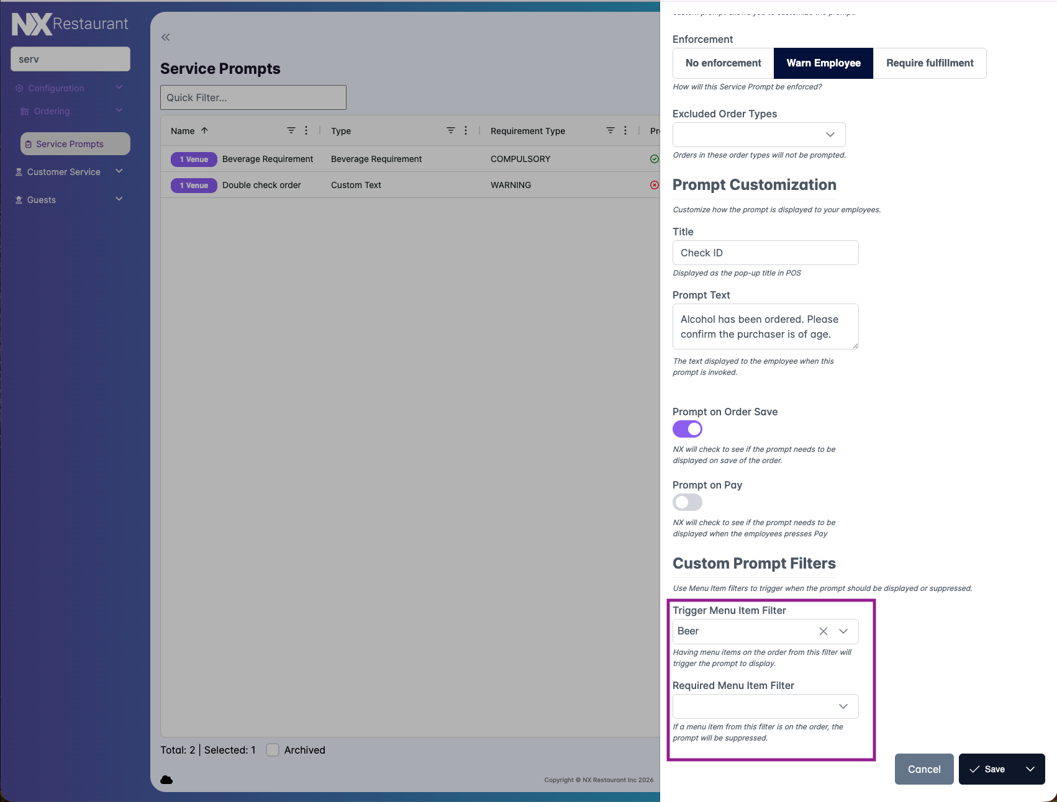Screen dimensions: 1057x802
Task: Expand the Save button options arrow
Action: [1030, 769]
